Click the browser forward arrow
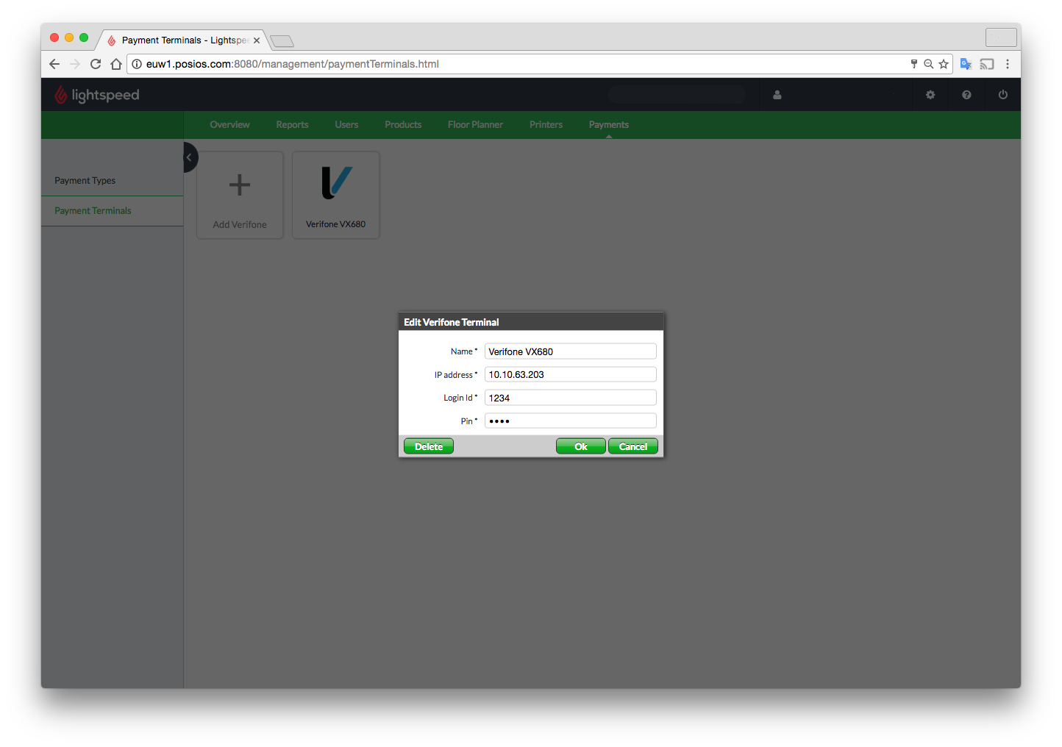 [x=75, y=64]
